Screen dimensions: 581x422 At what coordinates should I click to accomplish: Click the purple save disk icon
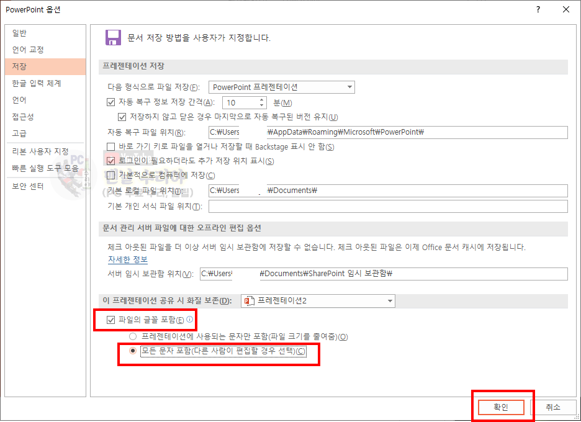113,37
